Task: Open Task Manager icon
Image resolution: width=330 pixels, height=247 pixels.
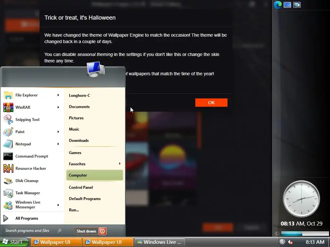Action: [x=8, y=193]
